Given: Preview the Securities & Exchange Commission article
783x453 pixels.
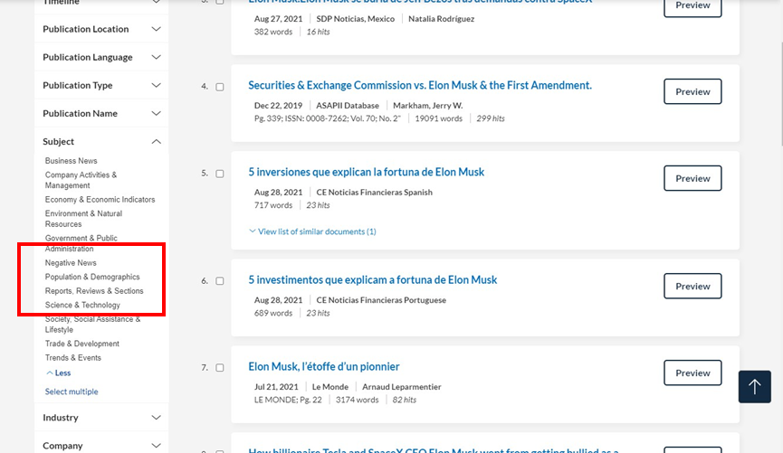Looking at the screenshot, I should click(692, 91).
